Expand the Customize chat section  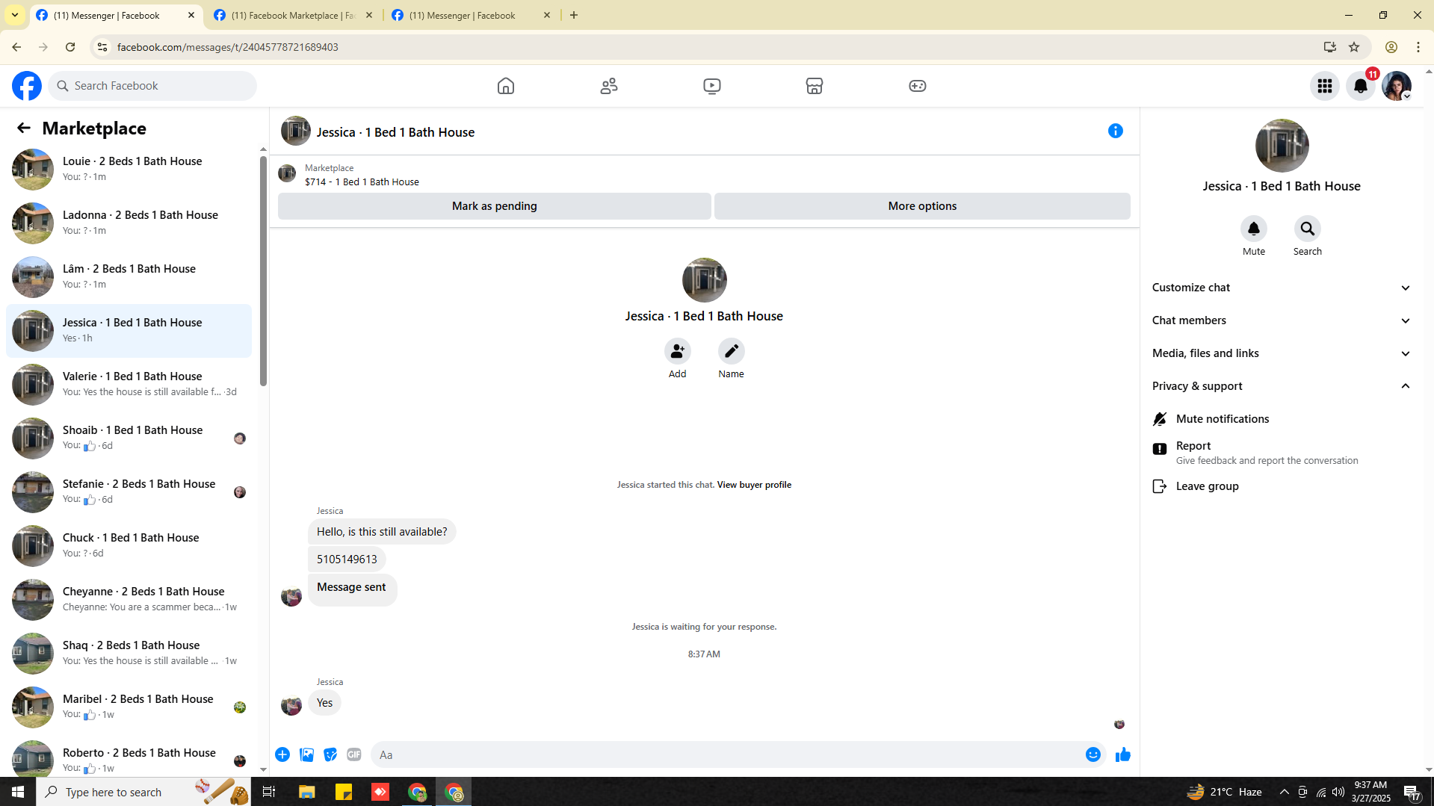[x=1282, y=288]
